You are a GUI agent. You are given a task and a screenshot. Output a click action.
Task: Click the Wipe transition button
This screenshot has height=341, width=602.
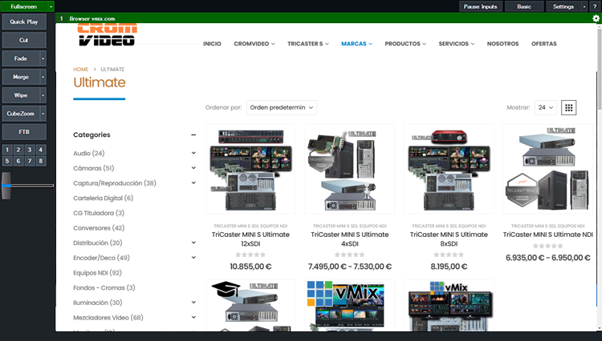21,95
